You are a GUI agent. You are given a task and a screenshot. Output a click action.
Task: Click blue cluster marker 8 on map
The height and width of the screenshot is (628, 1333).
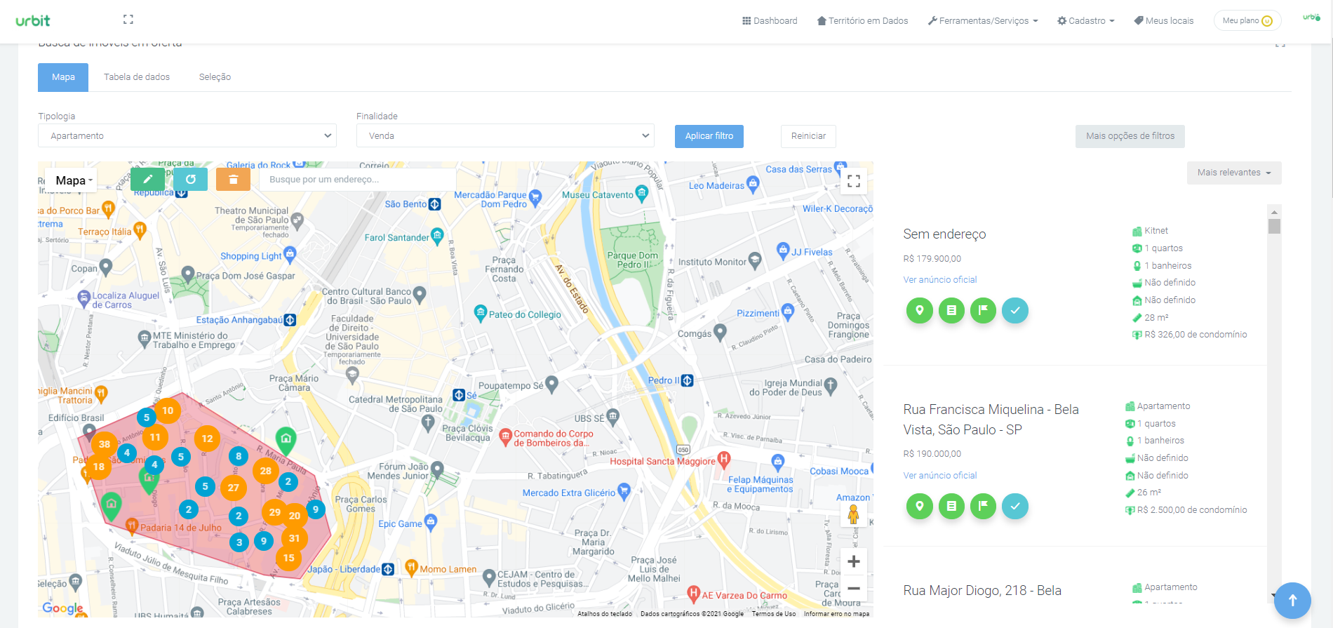click(239, 456)
